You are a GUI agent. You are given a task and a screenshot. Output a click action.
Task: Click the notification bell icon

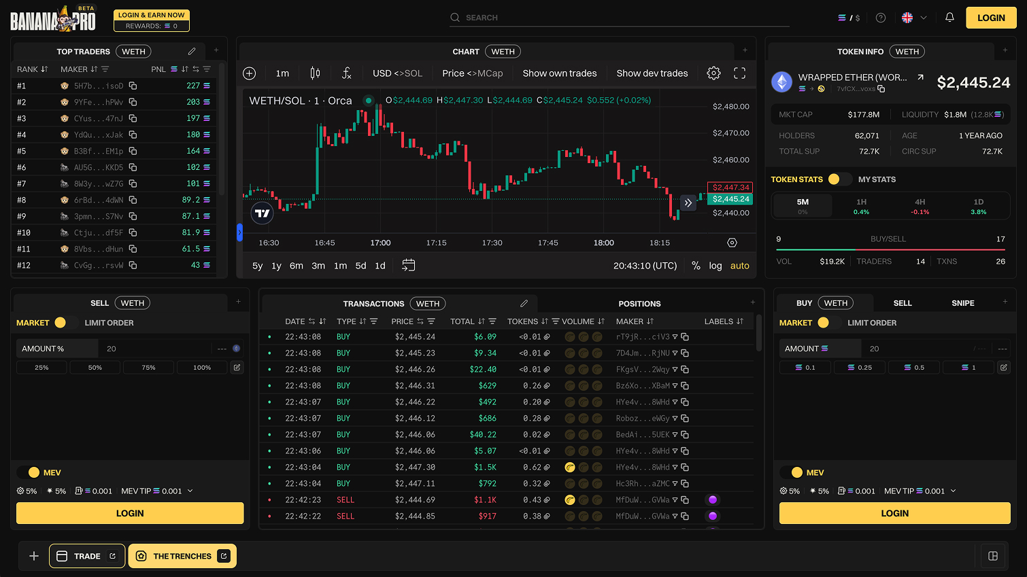coord(949,18)
